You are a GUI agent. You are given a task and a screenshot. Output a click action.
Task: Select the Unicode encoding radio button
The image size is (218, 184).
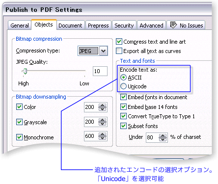[123, 86]
